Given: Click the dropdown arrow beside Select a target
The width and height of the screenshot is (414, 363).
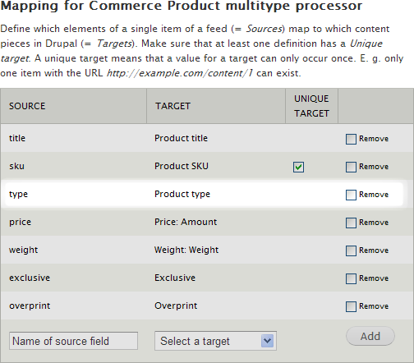Looking at the screenshot, I should coord(267,341).
